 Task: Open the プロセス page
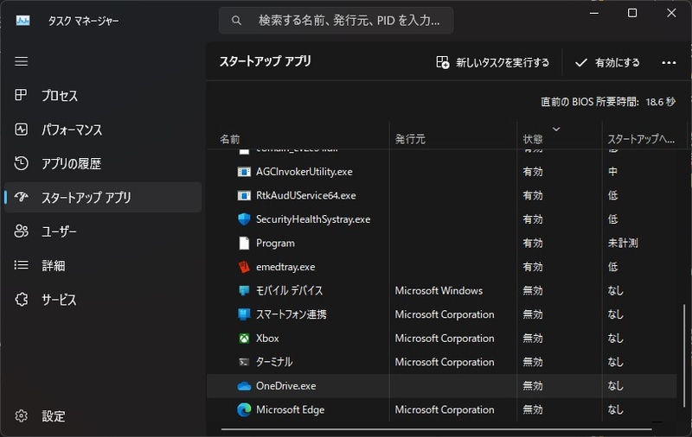[103, 95]
